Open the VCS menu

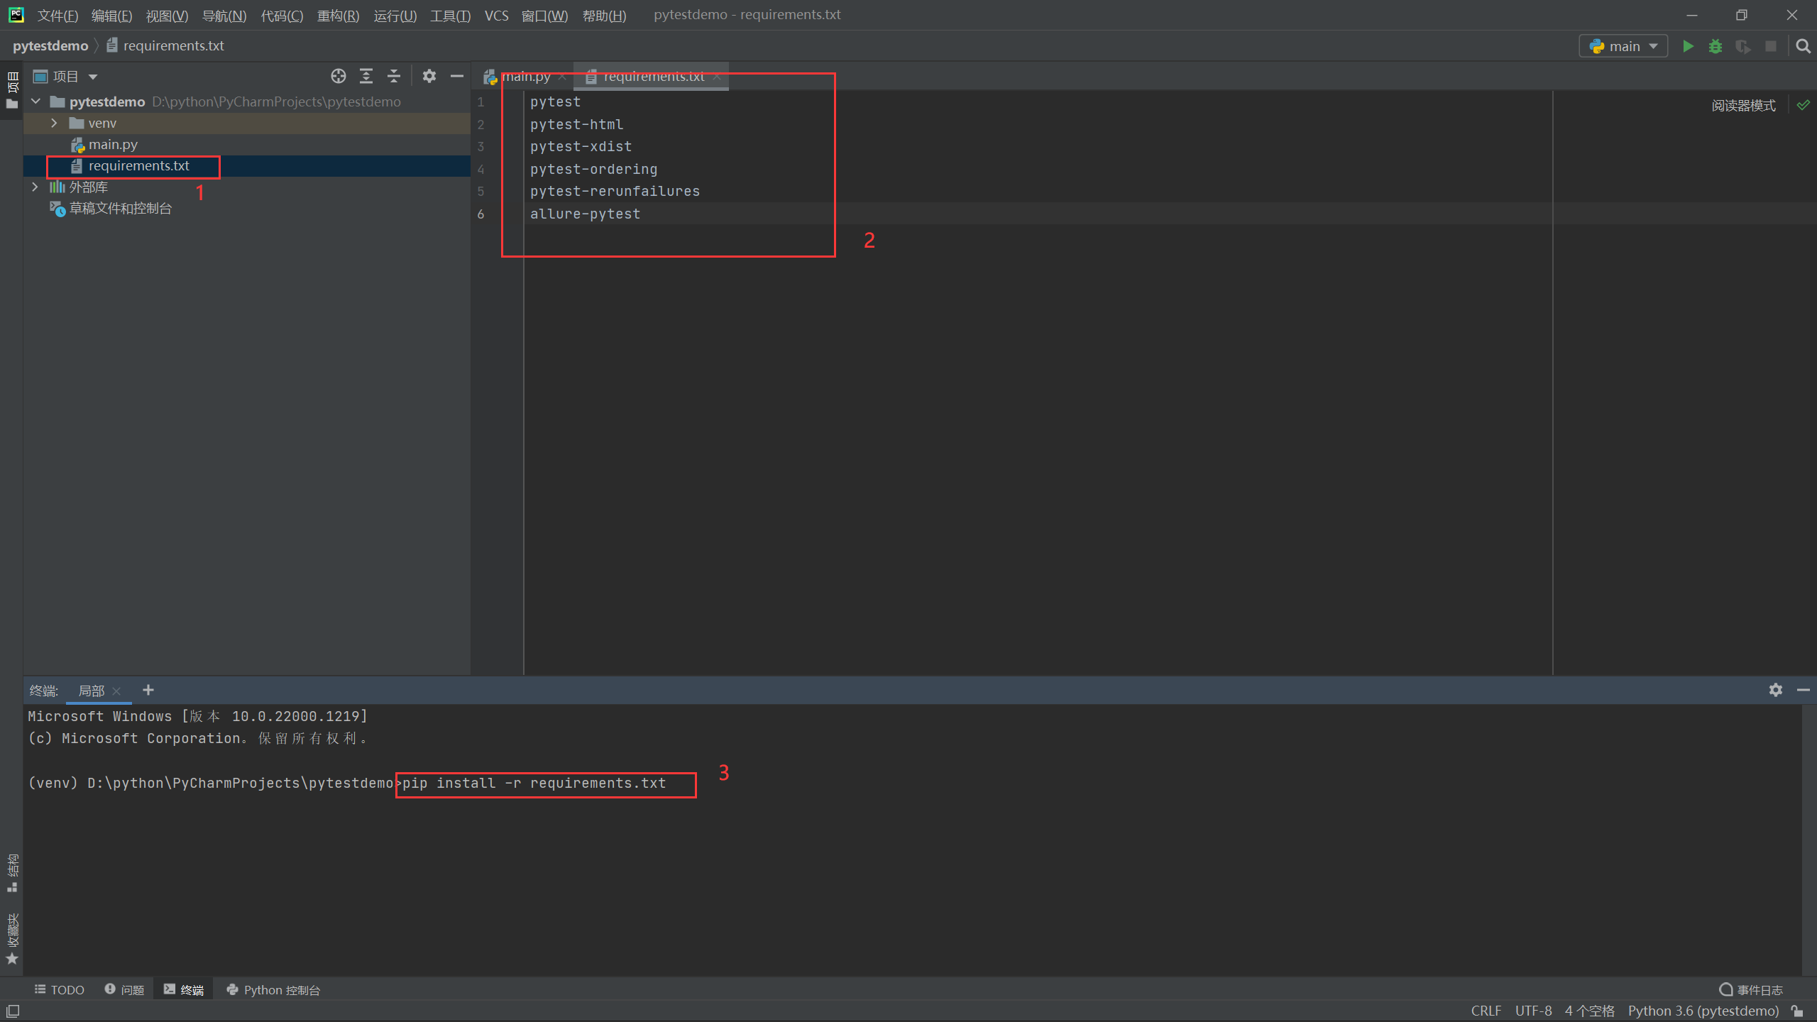click(496, 16)
